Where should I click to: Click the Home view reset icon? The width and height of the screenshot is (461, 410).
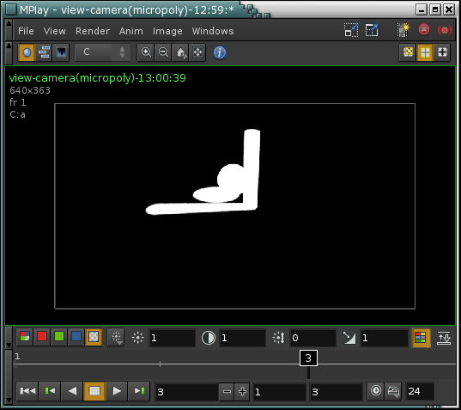coord(180,52)
